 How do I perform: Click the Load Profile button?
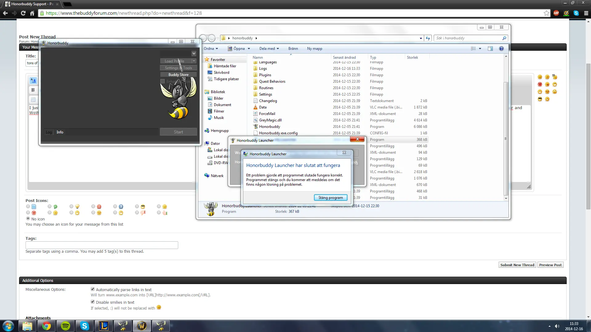point(176,61)
